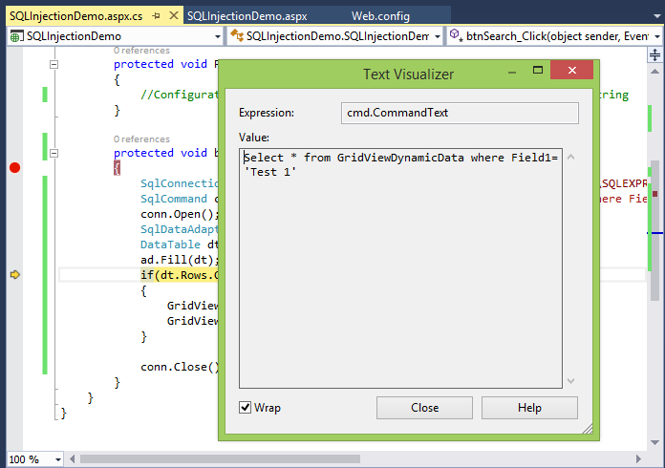
Task: Collapse the btnSearch_Click method outline
Action: point(54,153)
